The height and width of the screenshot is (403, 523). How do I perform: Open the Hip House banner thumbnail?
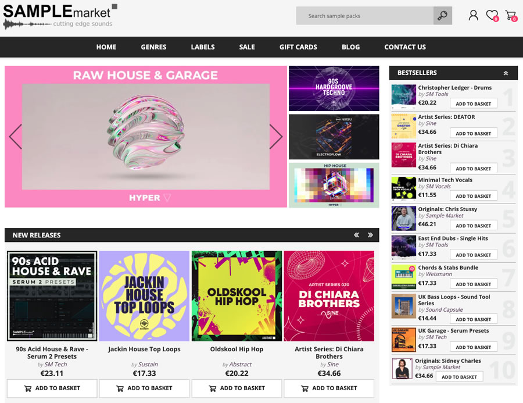pyautogui.click(x=334, y=185)
